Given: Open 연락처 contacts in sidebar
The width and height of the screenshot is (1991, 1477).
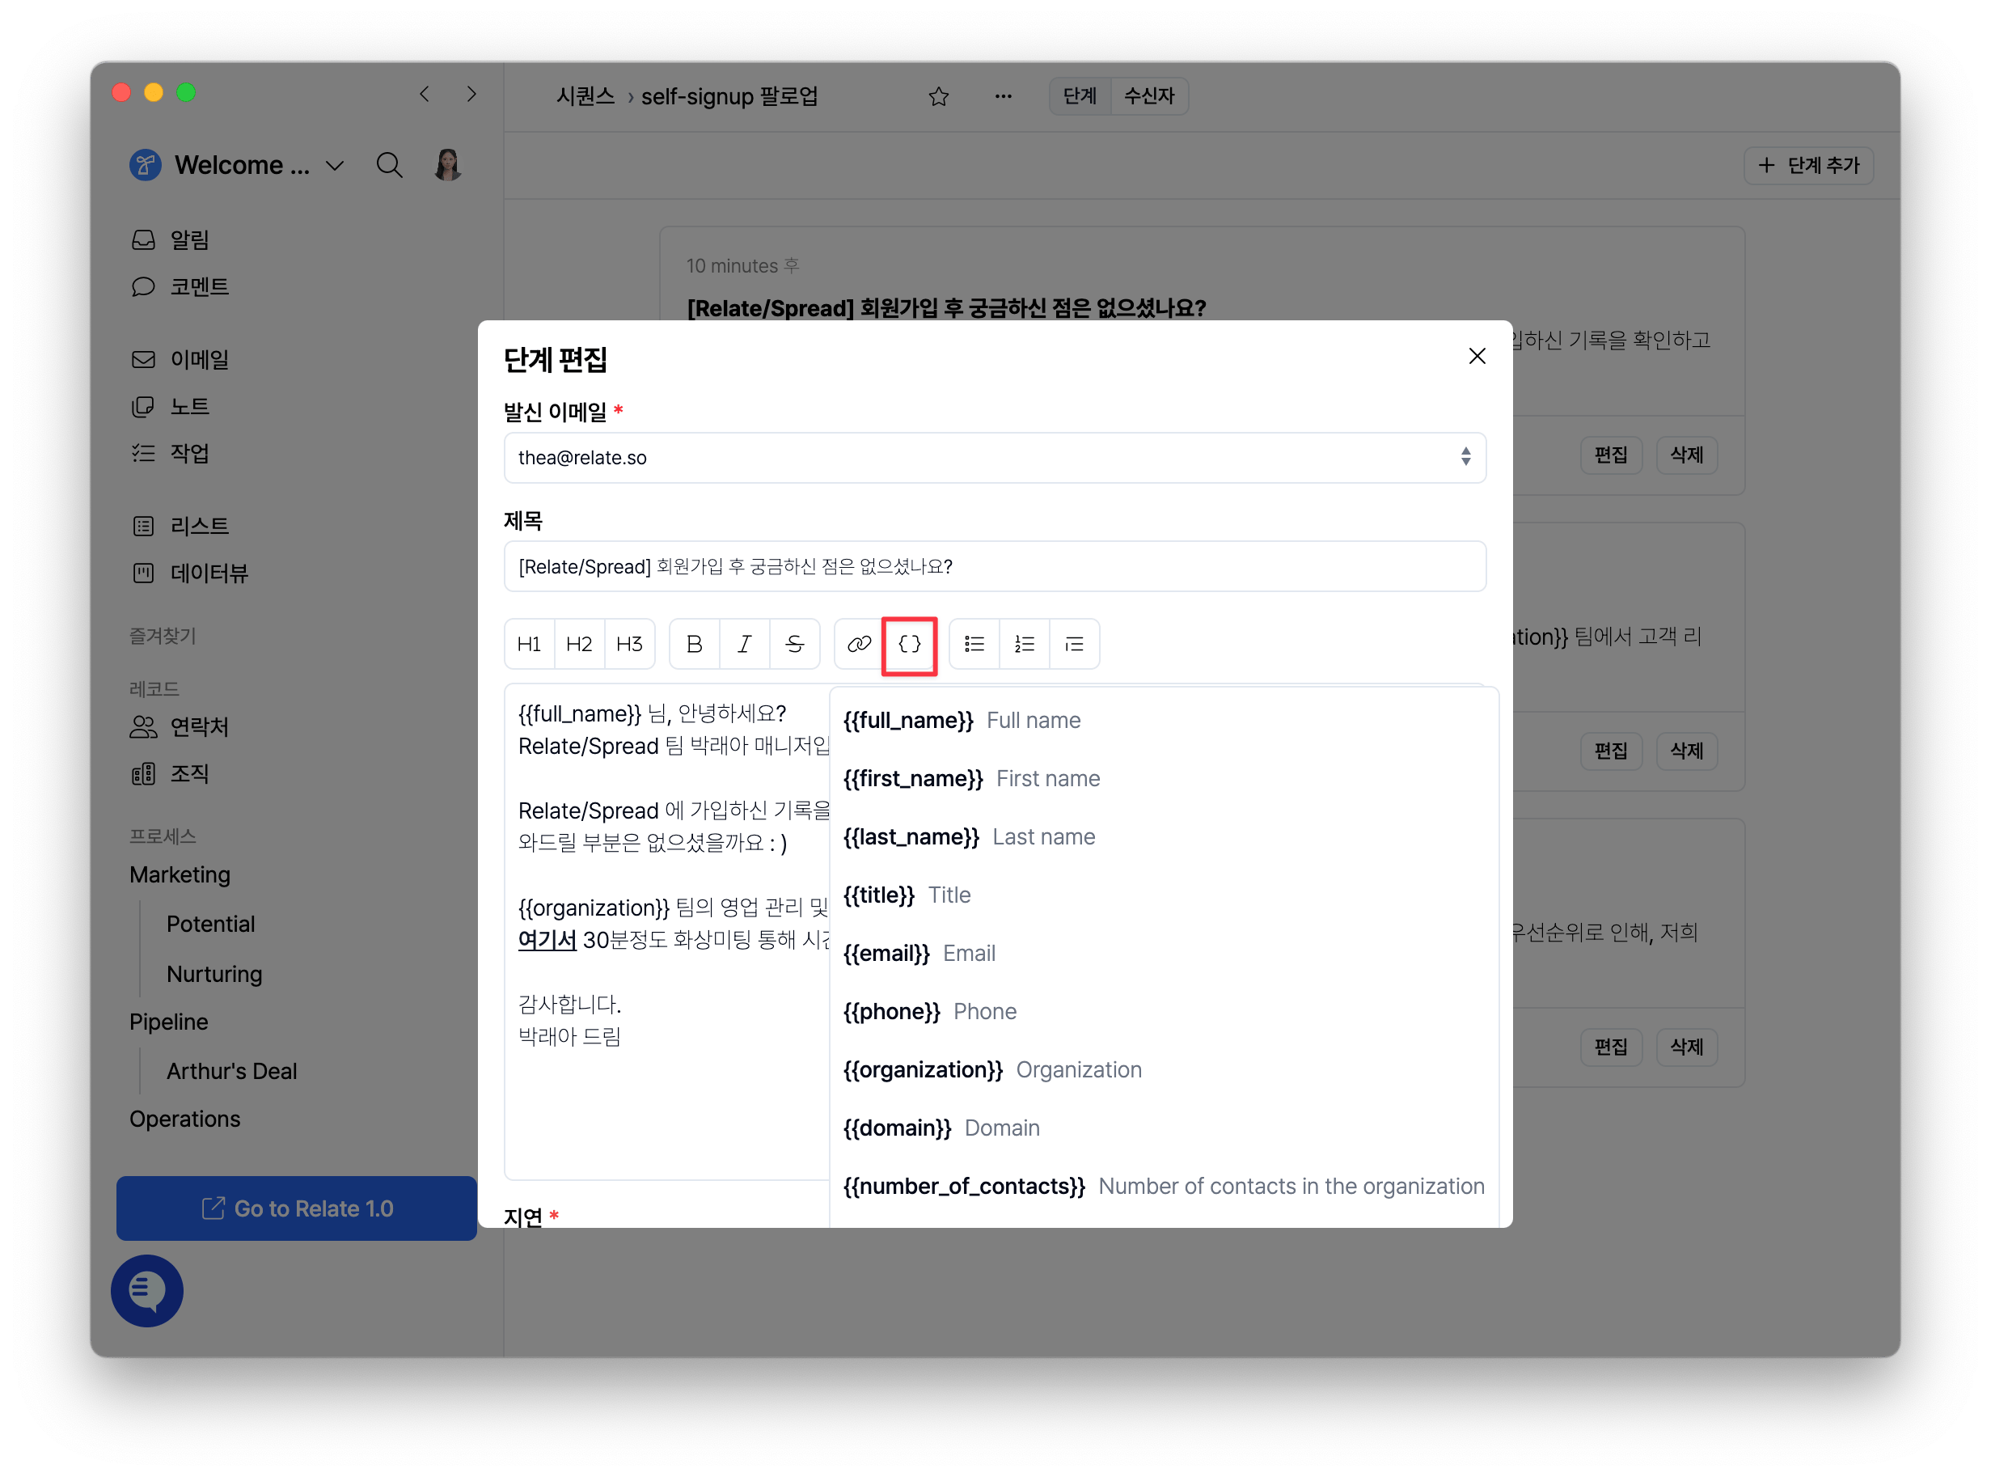Looking at the screenshot, I should coord(180,727).
